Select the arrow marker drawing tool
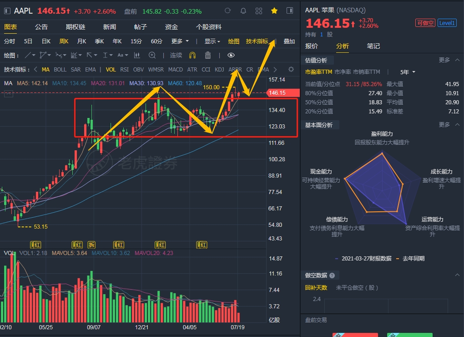This screenshot has height=337, width=464. pos(89,55)
